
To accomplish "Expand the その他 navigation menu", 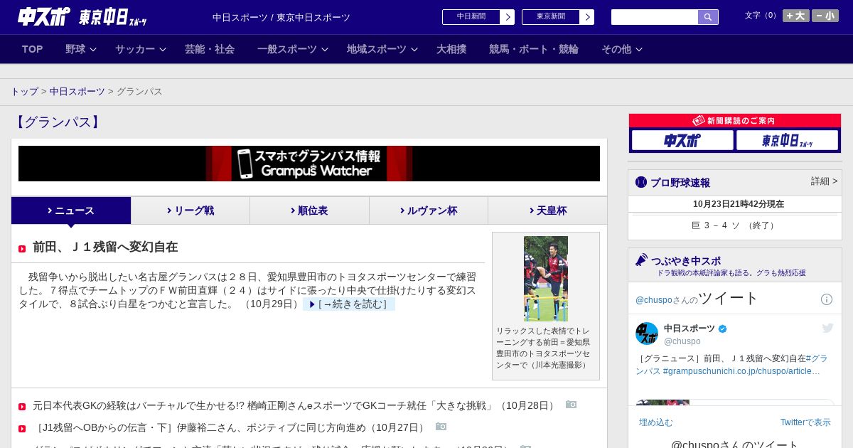I will point(622,49).
